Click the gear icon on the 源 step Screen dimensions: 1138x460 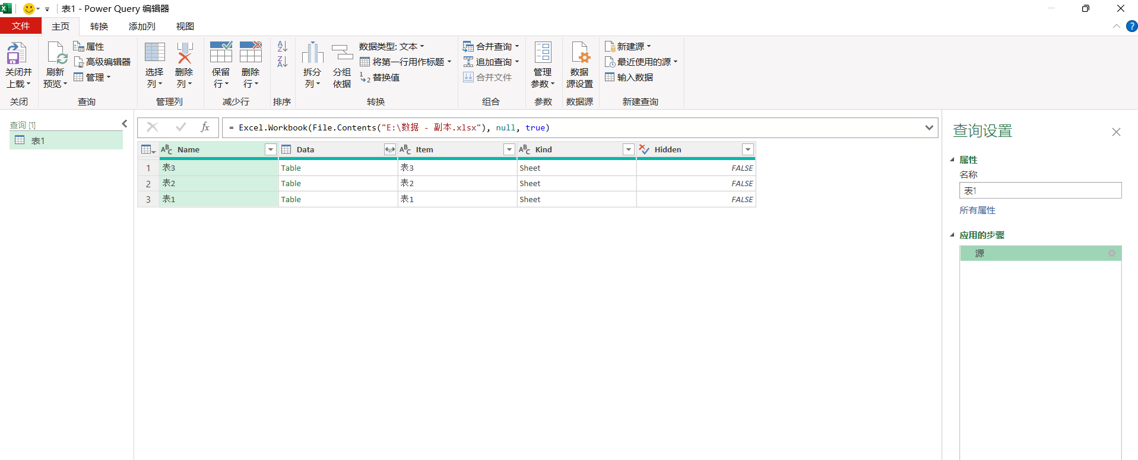tap(1112, 253)
